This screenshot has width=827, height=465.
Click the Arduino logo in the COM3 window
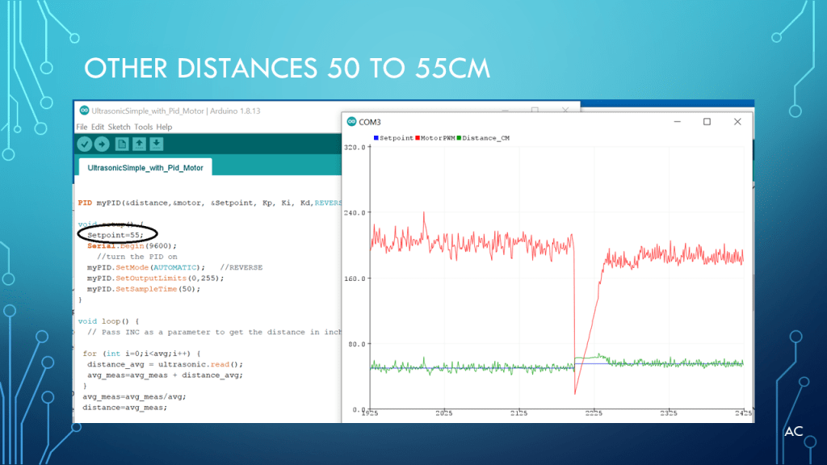click(351, 122)
